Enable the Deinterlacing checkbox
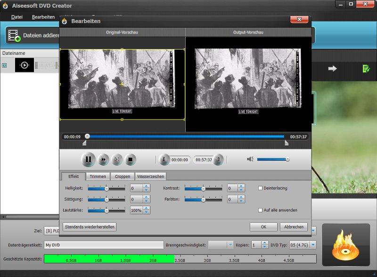 [x=260, y=188]
